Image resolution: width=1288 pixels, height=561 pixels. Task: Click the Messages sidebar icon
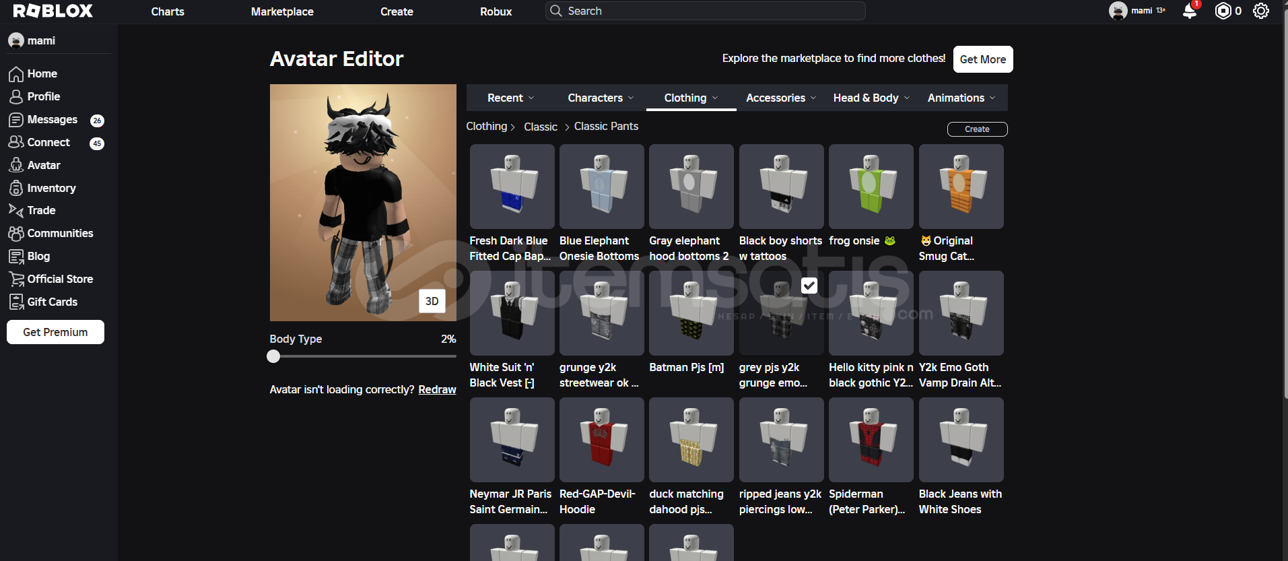tap(16, 120)
